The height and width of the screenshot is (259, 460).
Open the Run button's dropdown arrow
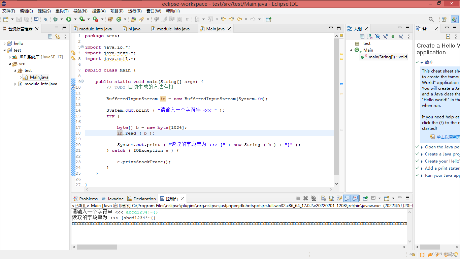pos(75,19)
